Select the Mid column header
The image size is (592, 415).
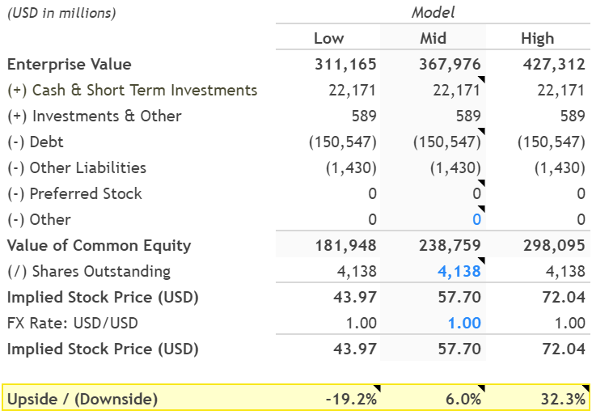click(x=433, y=38)
